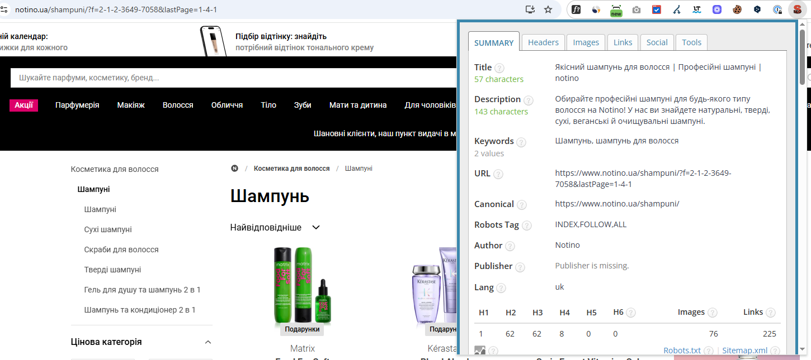This screenshot has height=360, width=811.
Task: Open Шампунь та кондиціонер 2 в 1
Action: (140, 310)
